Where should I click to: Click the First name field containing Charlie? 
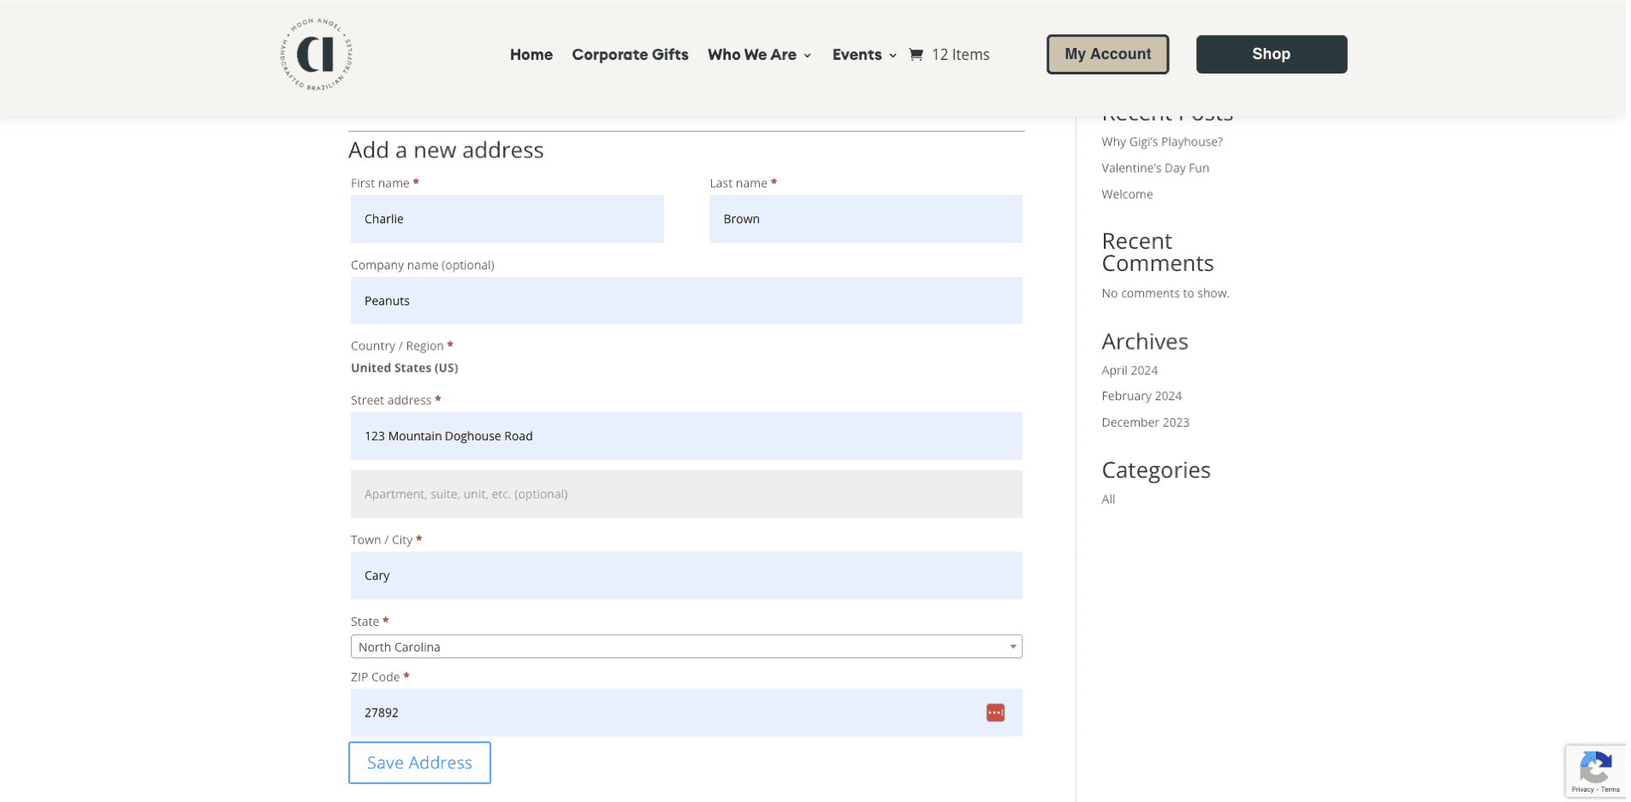pos(507,219)
